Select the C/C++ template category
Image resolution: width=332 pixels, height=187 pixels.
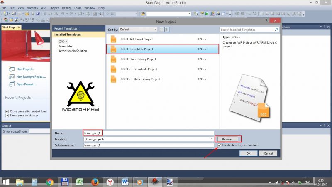63,42
